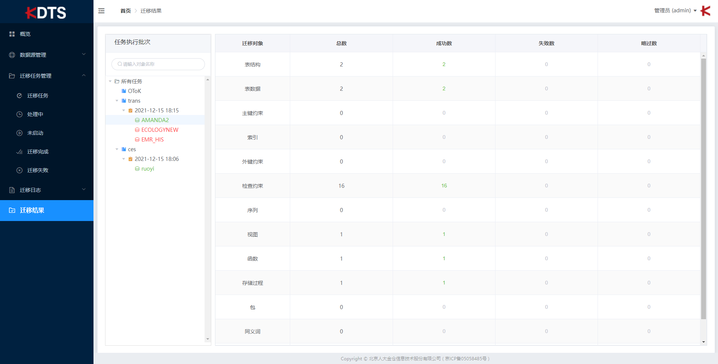Open the 迁移完成 menu item
The image size is (718, 364).
click(x=47, y=152)
